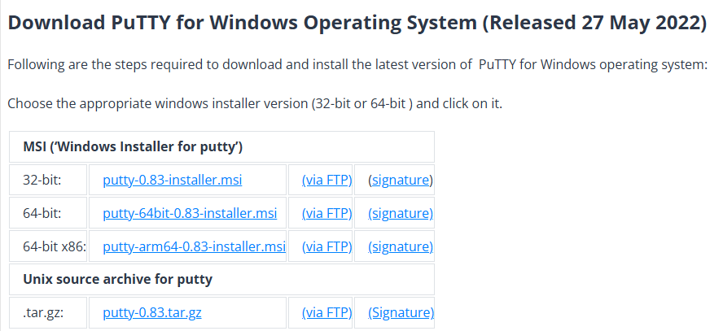The width and height of the screenshot is (723, 331).
Task: Open the Signature link for the .tar.gz archive
Action: coord(401,312)
